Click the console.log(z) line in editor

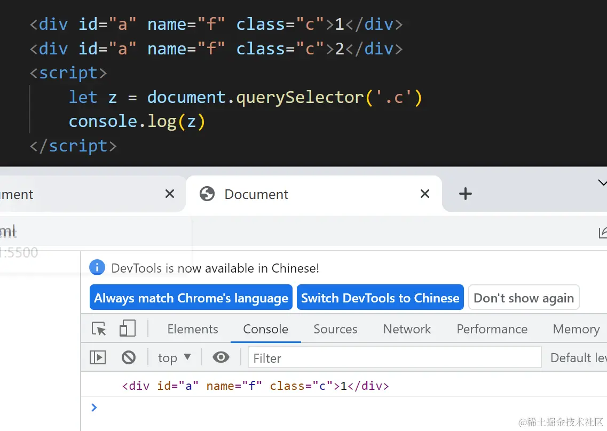pyautogui.click(x=137, y=122)
